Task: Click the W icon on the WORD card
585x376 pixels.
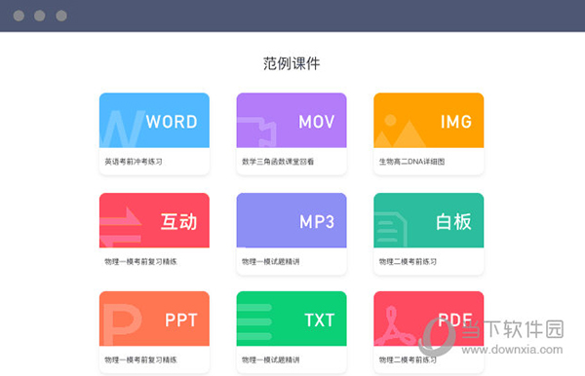Action: [x=123, y=129]
